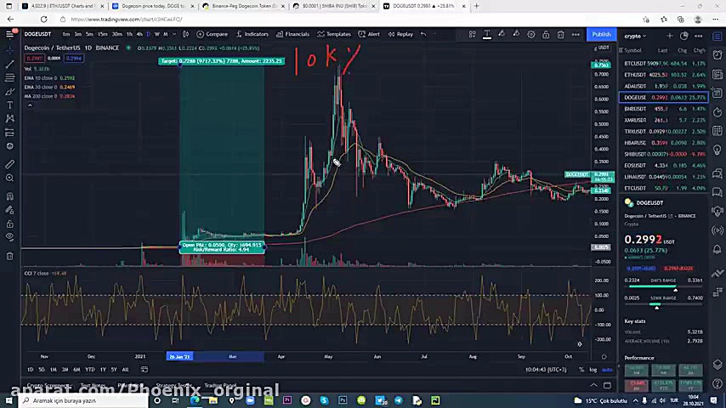Create an Alert from top toolbar
726x408 pixels.
pos(369,34)
